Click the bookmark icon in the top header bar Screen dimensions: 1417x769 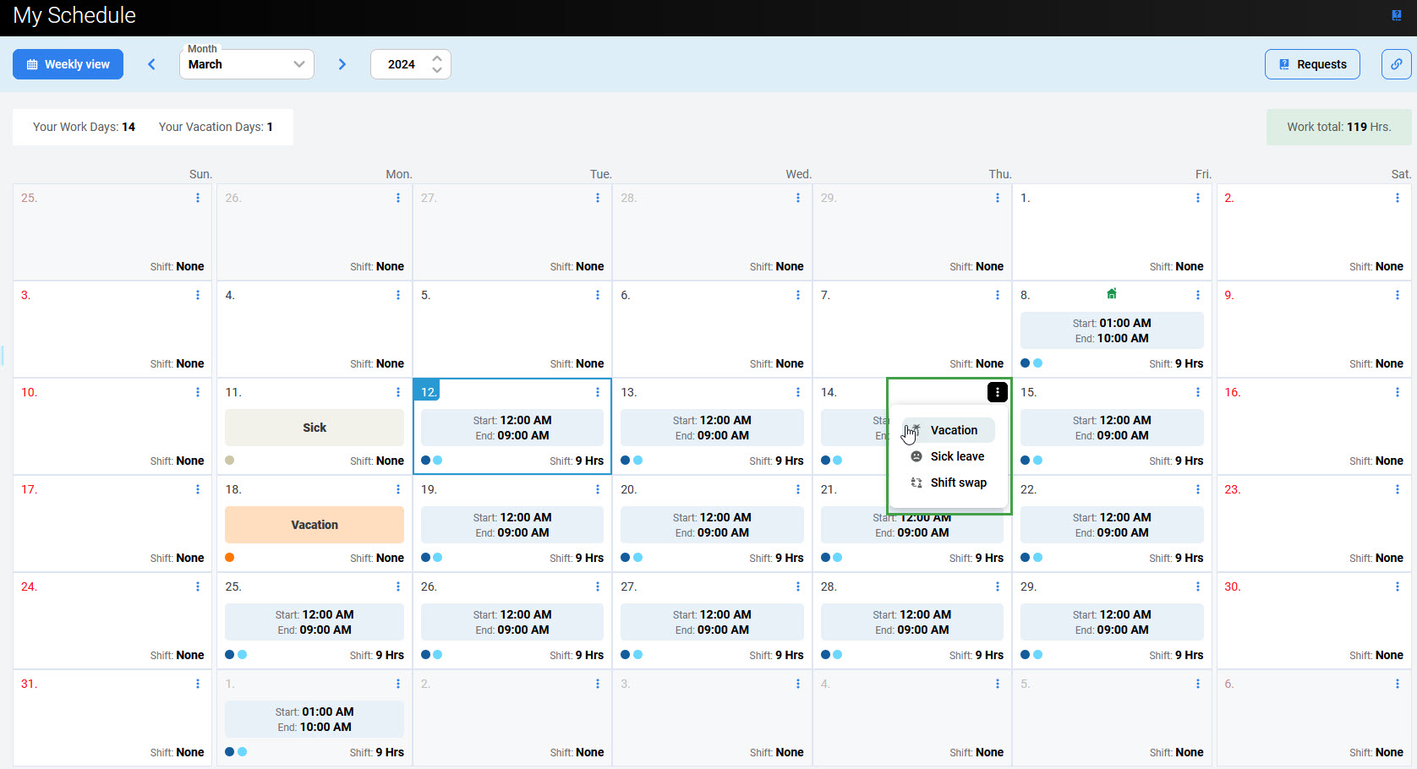click(x=1396, y=15)
